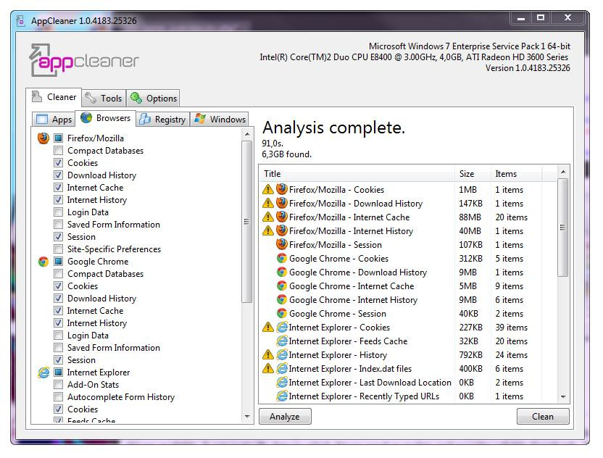Switch to the Registry sub-tab
The width and height of the screenshot is (603, 458).
click(162, 120)
